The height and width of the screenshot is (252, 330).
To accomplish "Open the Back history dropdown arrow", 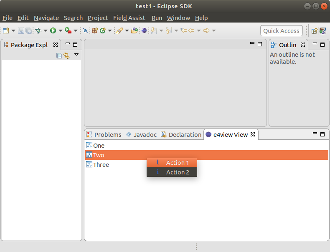I will click(199, 31).
